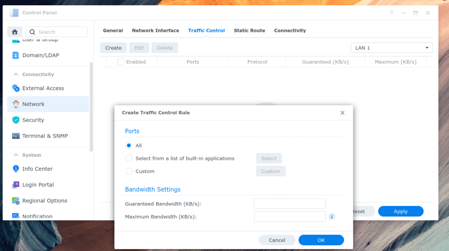
Task: Click the Custom ports button
Action: (x=271, y=171)
